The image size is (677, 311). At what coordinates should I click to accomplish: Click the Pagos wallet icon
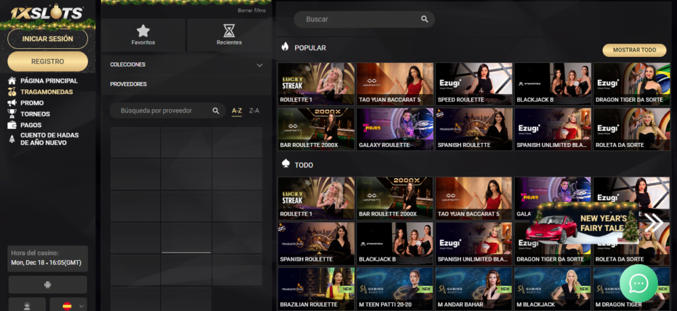12,125
